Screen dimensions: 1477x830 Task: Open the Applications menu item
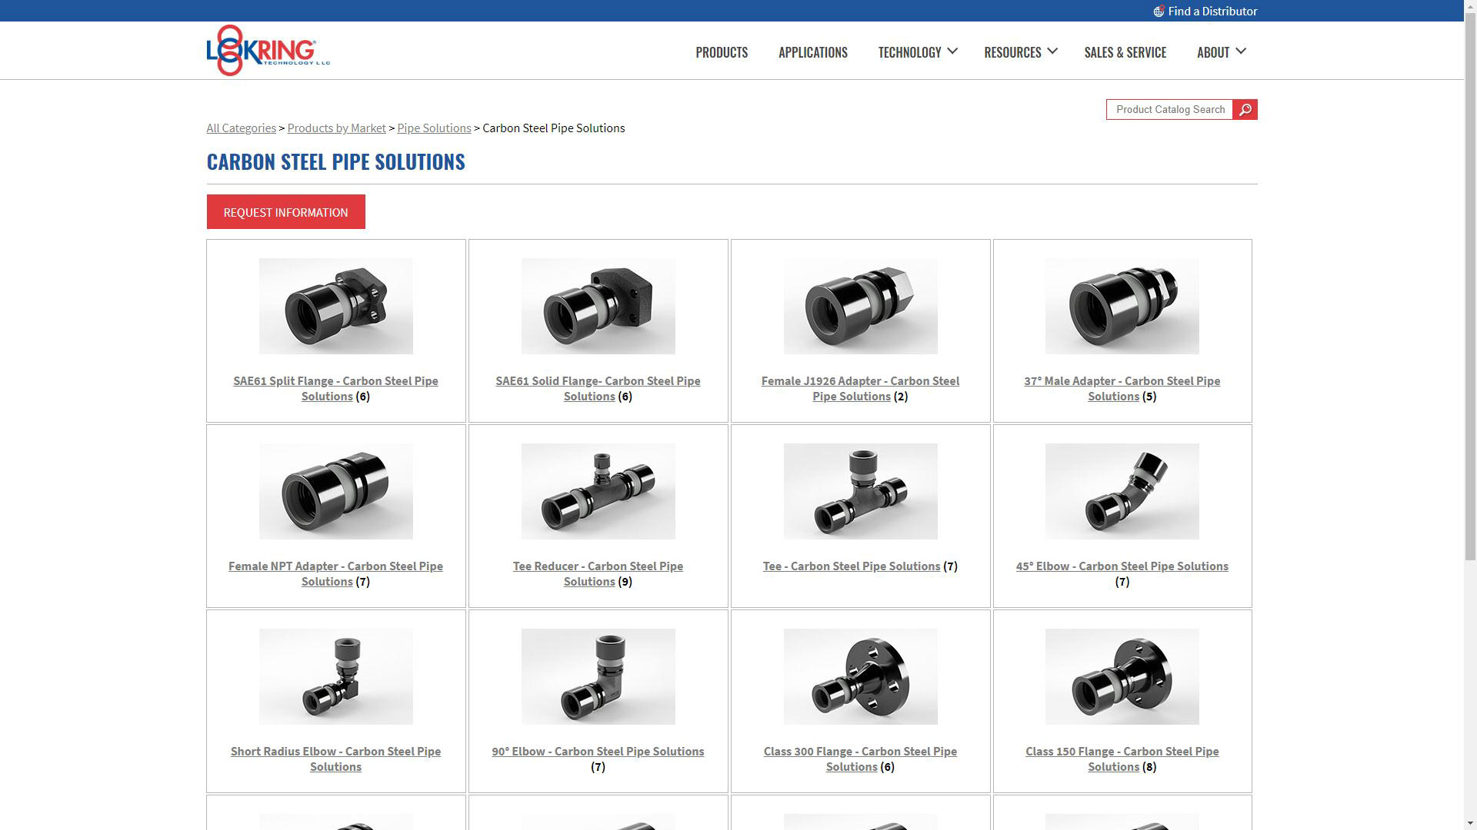click(813, 52)
